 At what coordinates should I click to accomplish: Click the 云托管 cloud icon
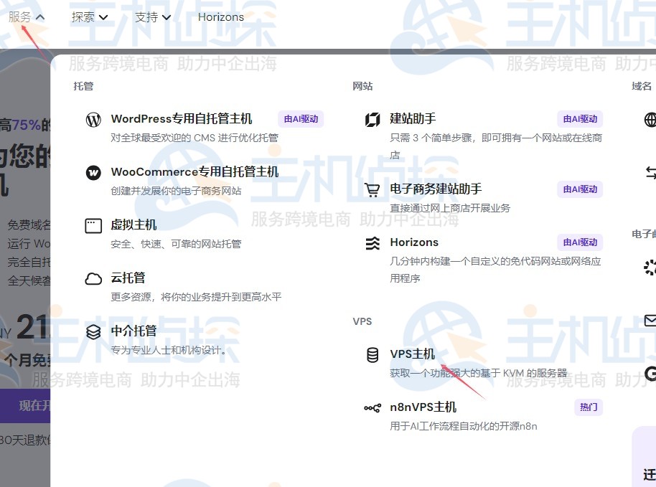pos(93,279)
